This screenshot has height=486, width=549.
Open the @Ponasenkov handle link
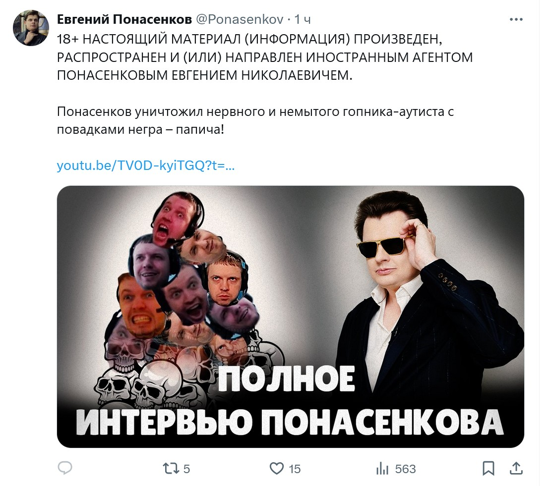[240, 19]
